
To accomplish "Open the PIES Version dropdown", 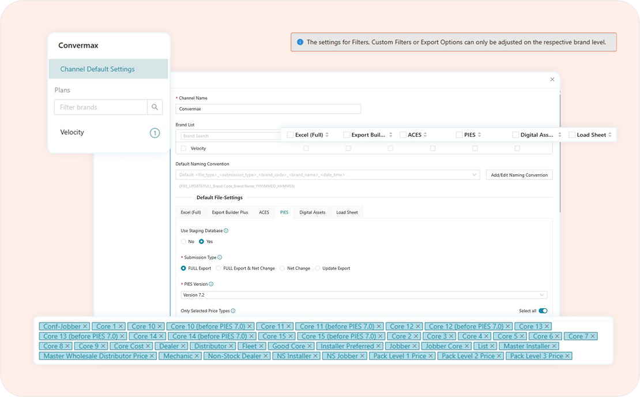I will coord(363,295).
